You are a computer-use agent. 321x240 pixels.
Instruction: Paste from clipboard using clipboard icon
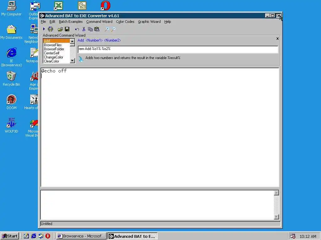tap(97, 29)
